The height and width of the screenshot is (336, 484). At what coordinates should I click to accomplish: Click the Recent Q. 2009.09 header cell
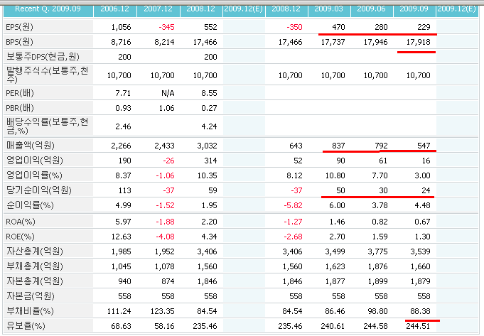point(48,9)
